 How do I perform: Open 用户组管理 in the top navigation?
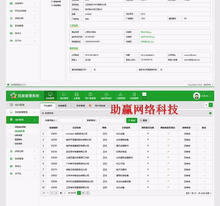click(x=90, y=96)
